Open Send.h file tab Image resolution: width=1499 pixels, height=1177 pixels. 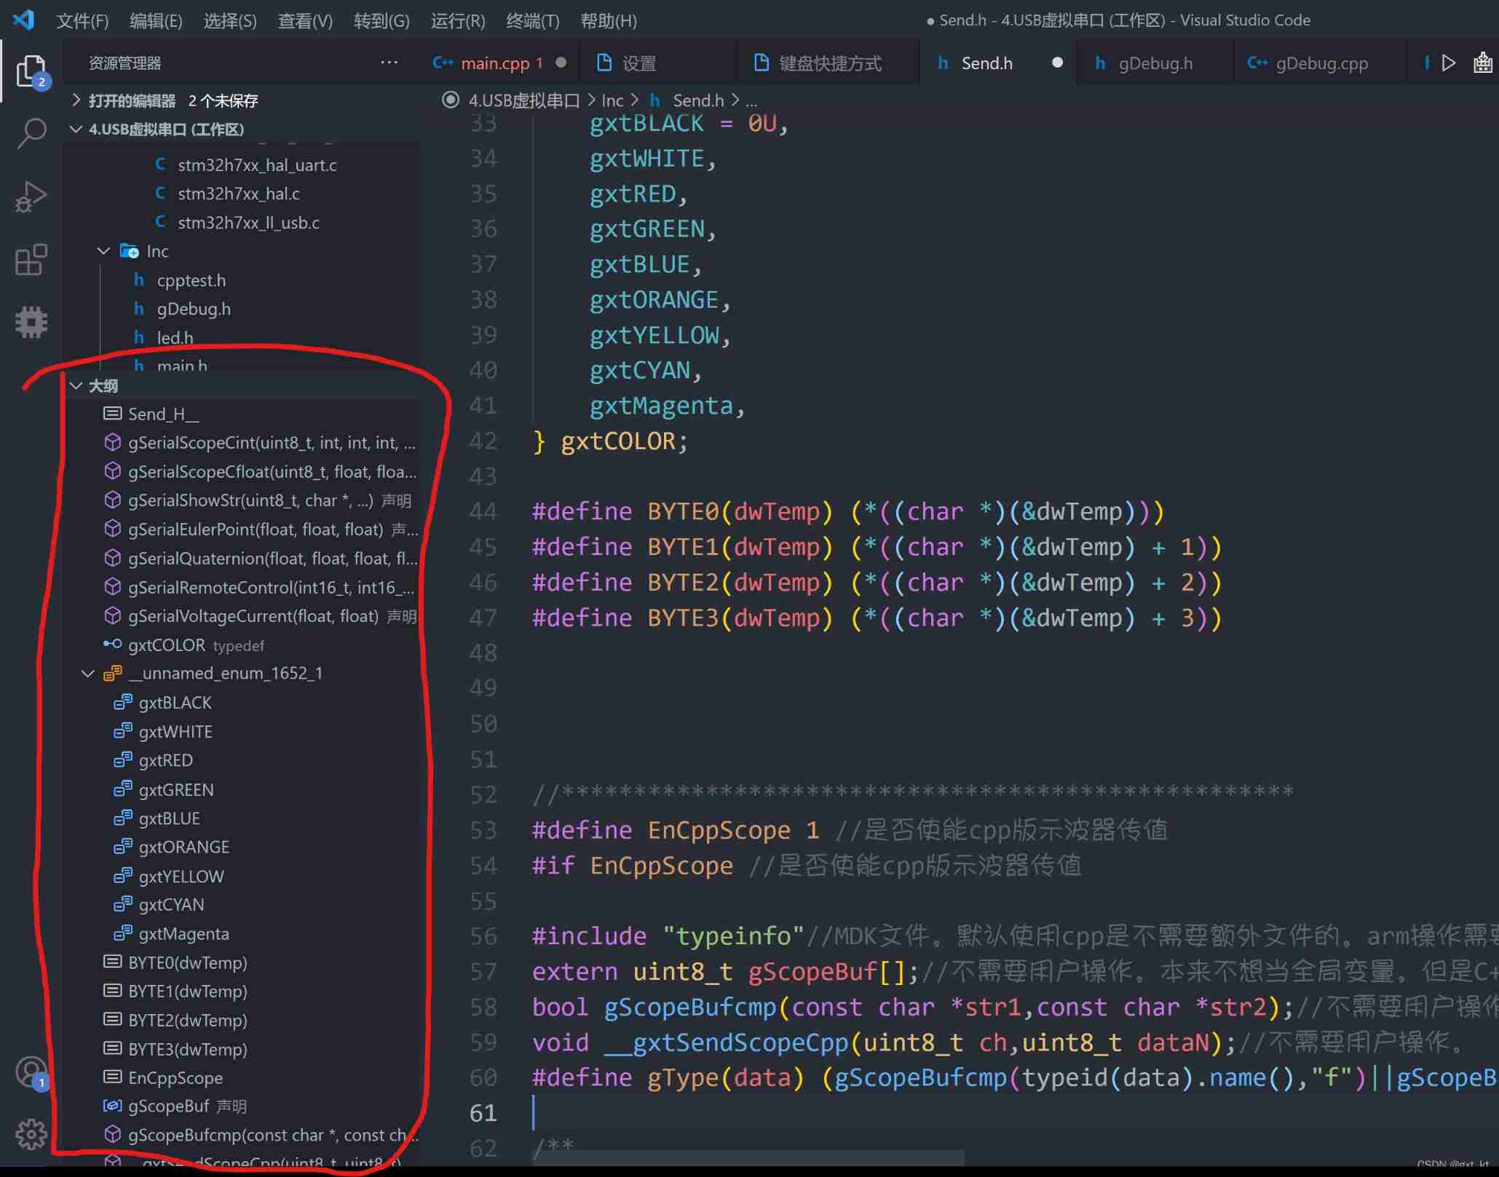pyautogui.click(x=986, y=63)
